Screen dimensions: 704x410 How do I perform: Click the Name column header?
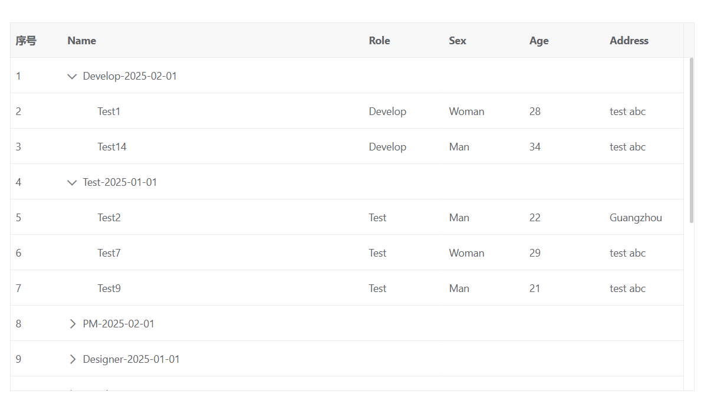(x=82, y=41)
